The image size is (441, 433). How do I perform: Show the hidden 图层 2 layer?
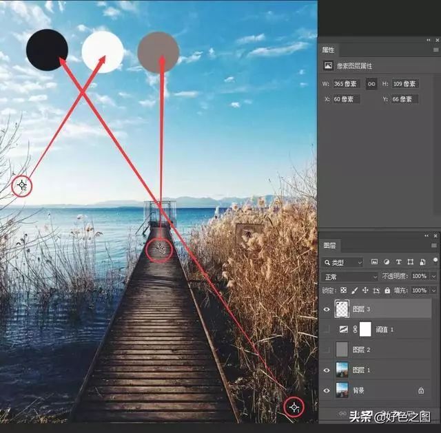(x=327, y=350)
